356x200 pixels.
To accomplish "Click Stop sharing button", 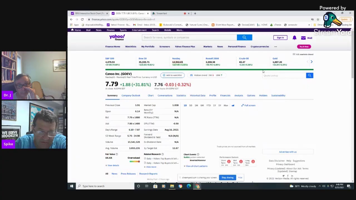I will click(228, 177).
